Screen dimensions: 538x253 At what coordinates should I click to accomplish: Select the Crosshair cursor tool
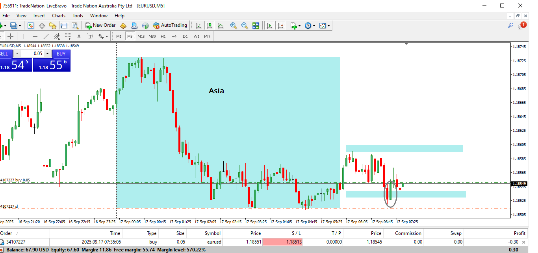click(x=11, y=37)
